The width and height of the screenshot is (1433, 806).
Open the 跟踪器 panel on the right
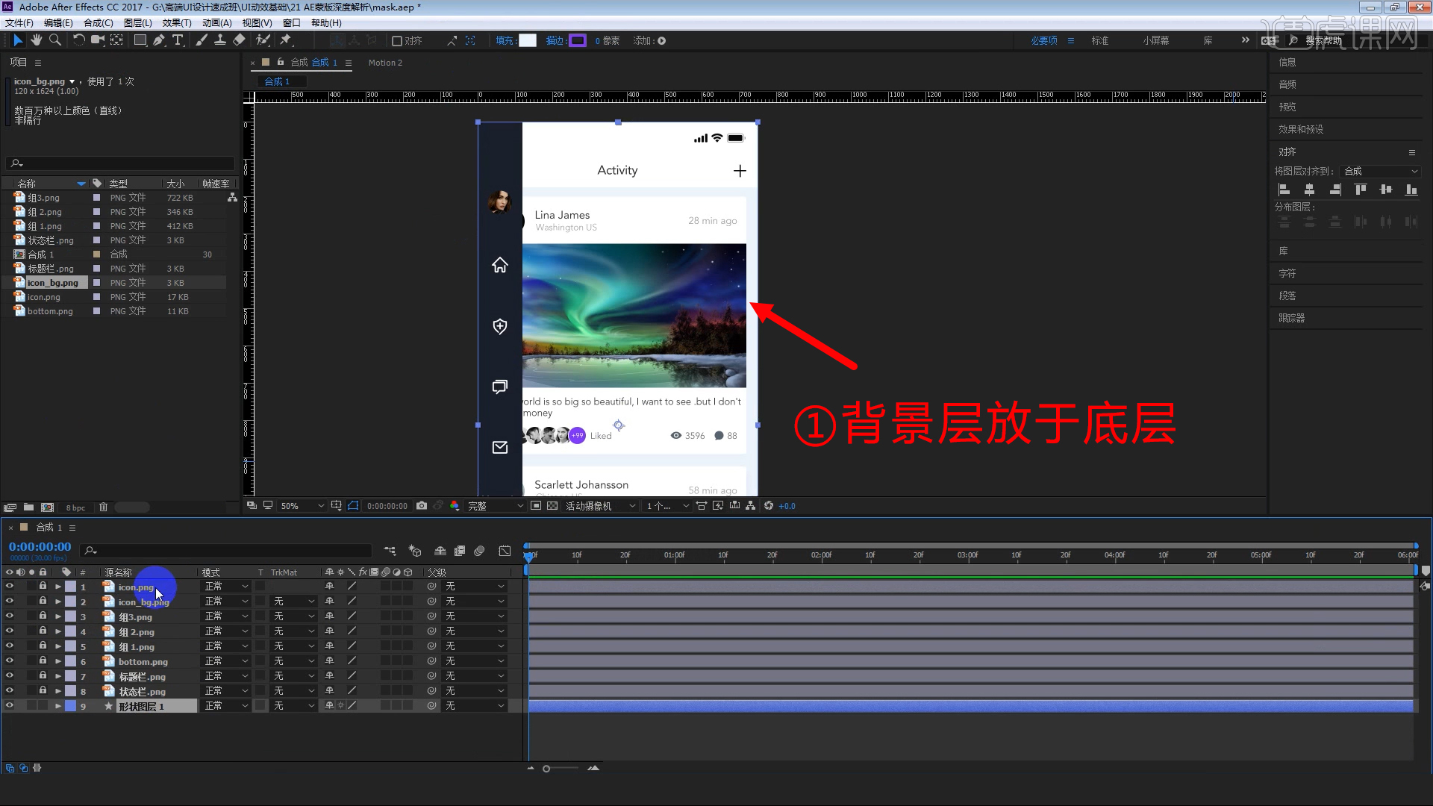1293,317
